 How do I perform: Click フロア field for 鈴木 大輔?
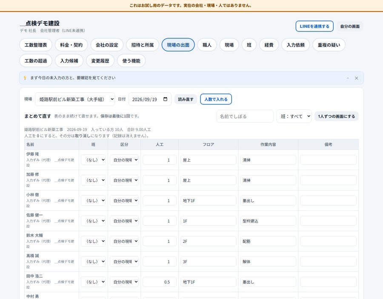(209, 241)
